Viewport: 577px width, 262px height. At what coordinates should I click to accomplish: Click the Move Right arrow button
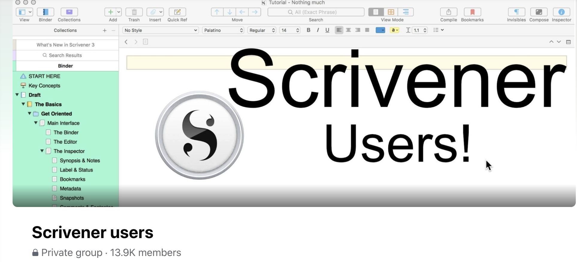[255, 12]
